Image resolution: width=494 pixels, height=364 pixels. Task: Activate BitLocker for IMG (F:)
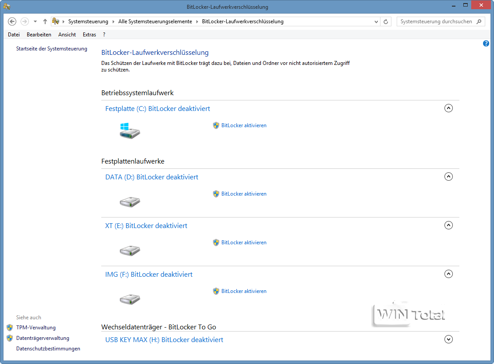pyautogui.click(x=244, y=291)
